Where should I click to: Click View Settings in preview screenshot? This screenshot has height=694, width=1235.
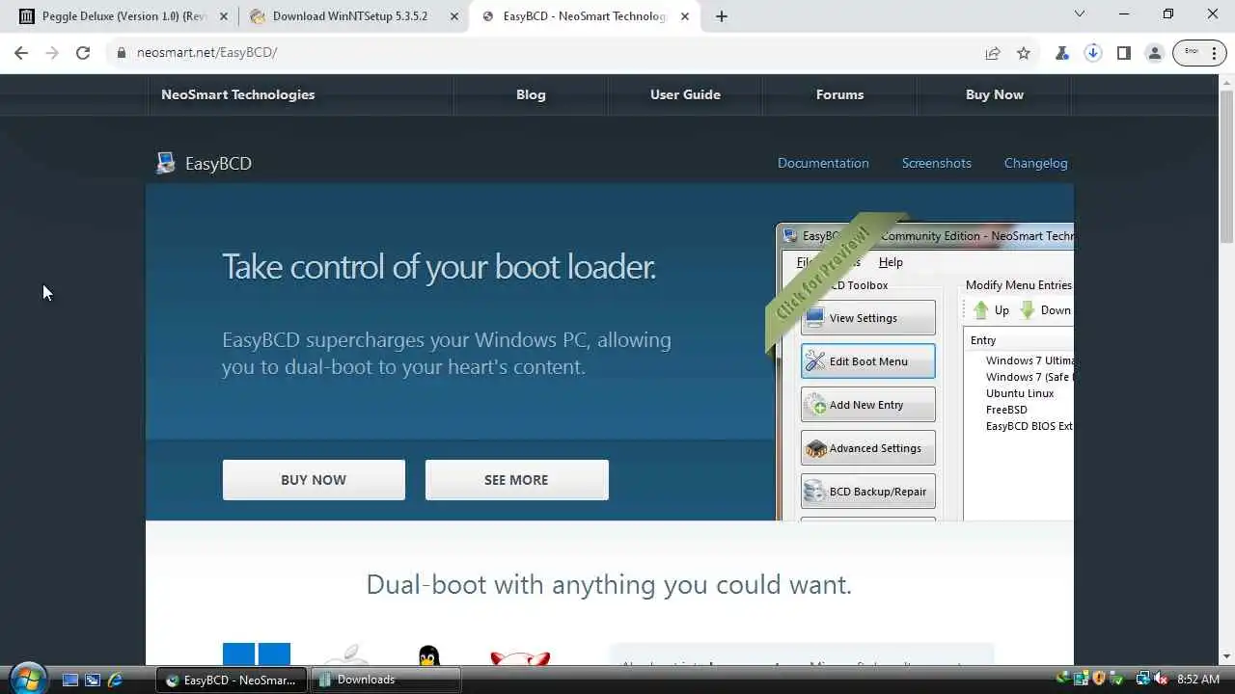pyautogui.click(x=867, y=318)
